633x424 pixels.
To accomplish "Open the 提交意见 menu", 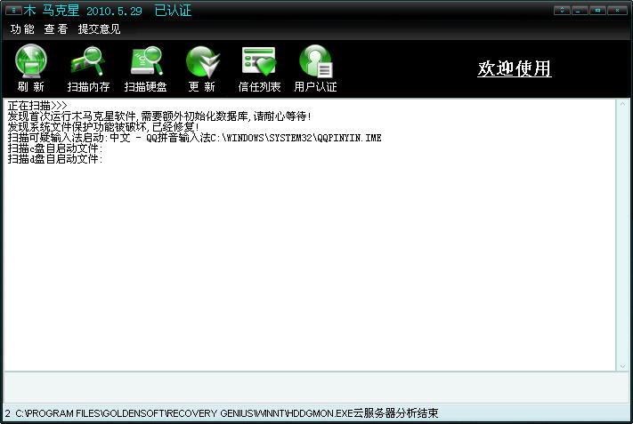I will 99,29.
